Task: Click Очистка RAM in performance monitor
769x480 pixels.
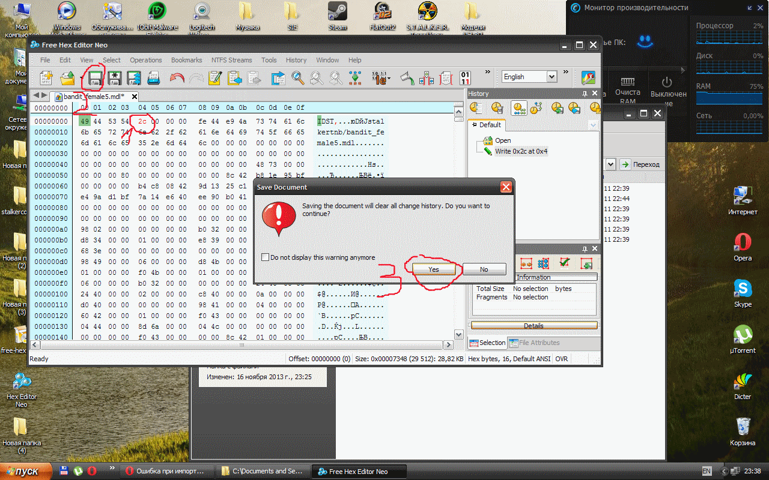Action: [x=627, y=90]
